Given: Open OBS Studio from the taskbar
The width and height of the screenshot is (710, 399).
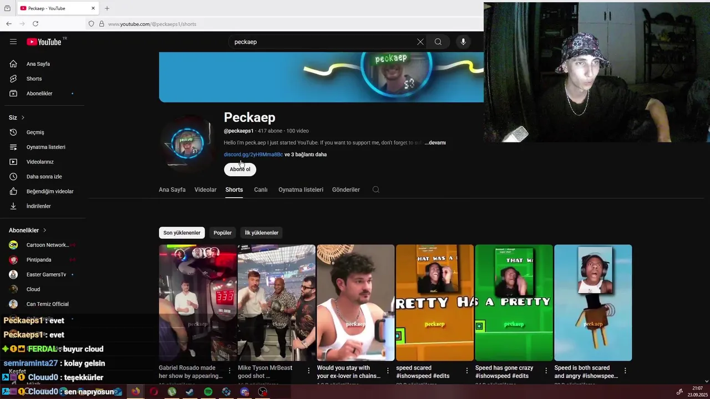Looking at the screenshot, I should point(262,392).
